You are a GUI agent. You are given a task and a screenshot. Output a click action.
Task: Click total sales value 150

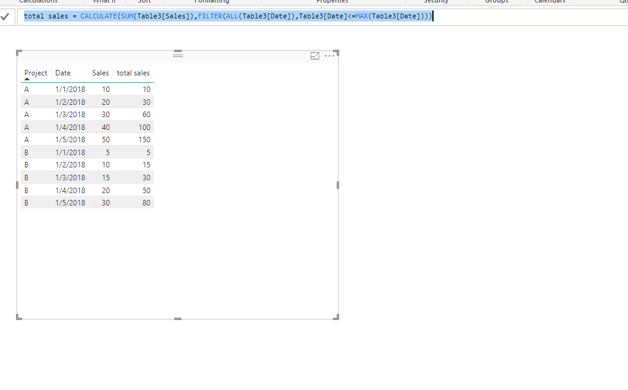click(145, 140)
